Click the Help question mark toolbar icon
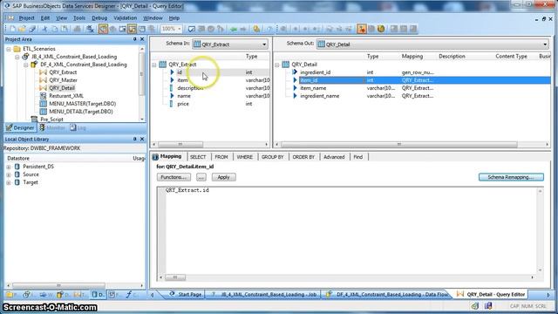The height and width of the screenshot is (314, 558). point(269,29)
